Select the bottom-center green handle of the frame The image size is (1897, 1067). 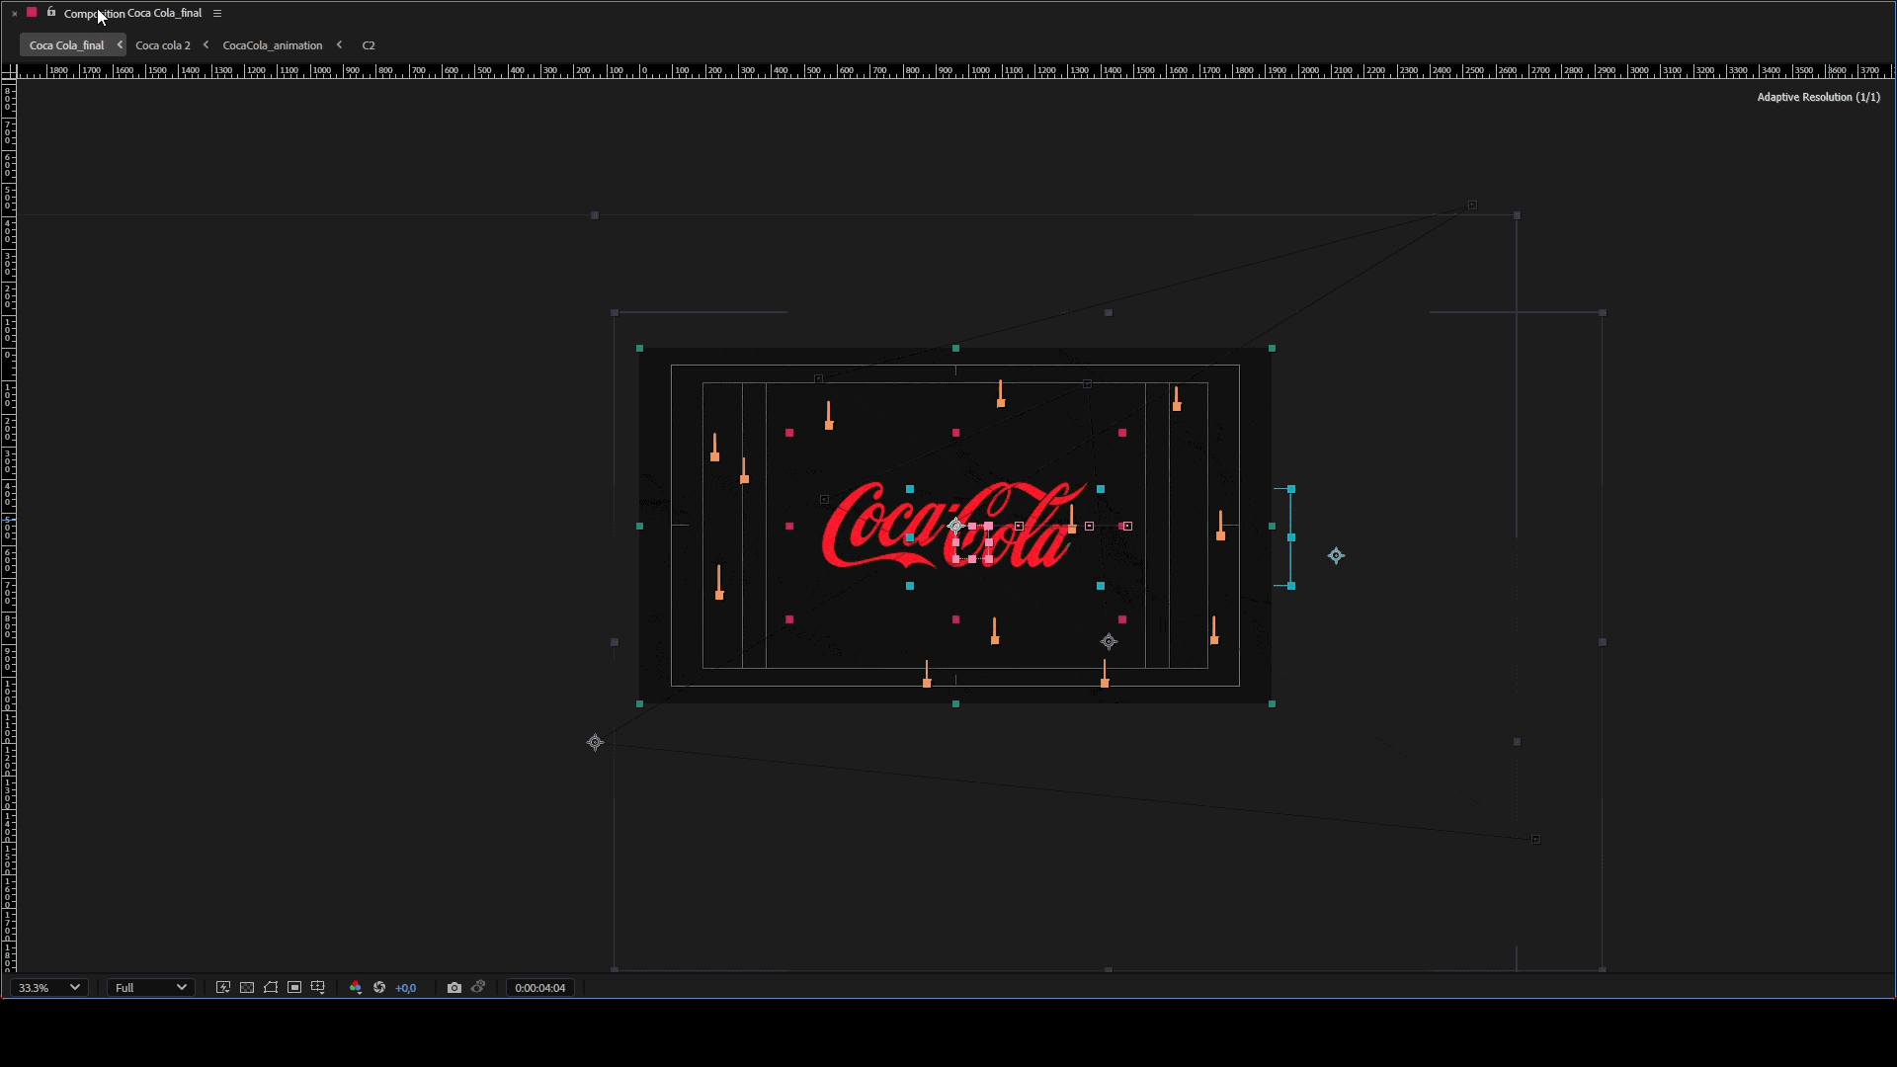click(955, 704)
